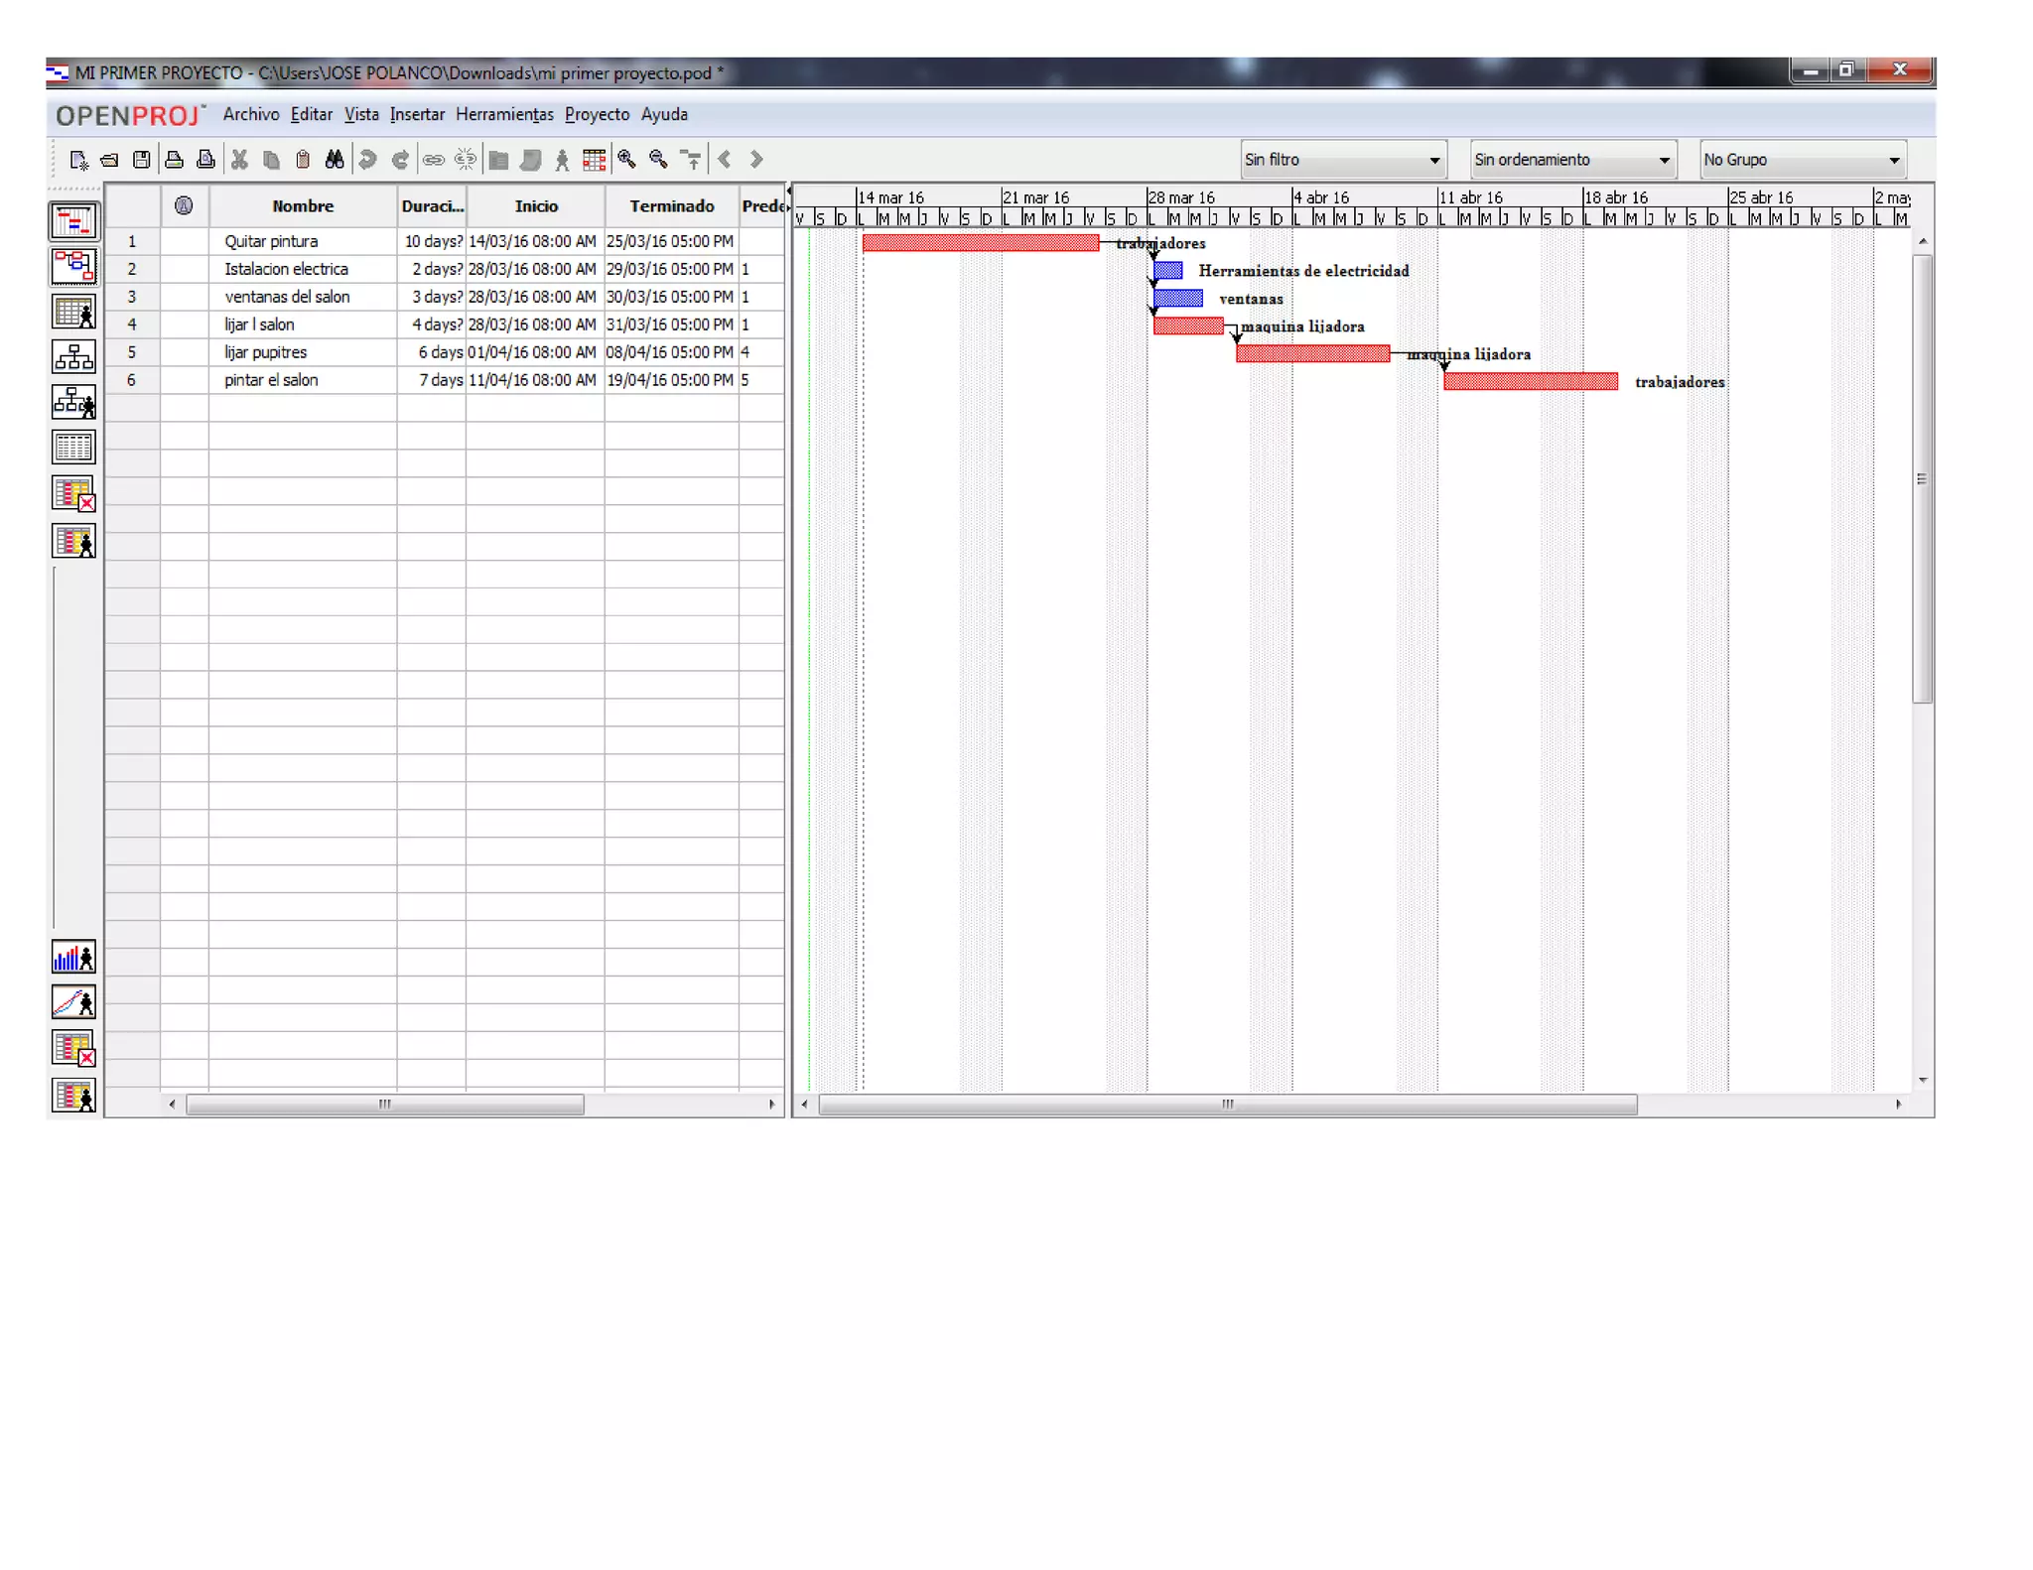Click the Nombre column header
The image size is (2033, 1570).
tap(303, 206)
